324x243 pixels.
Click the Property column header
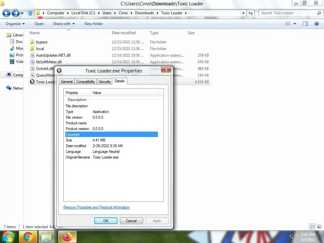point(77,93)
